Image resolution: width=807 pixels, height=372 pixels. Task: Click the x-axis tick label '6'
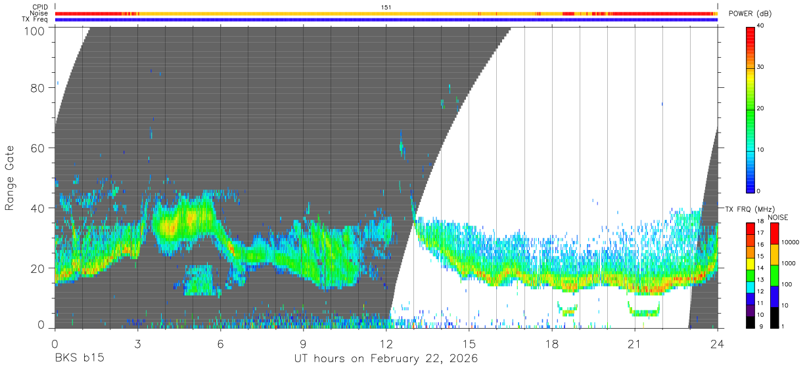coord(220,344)
